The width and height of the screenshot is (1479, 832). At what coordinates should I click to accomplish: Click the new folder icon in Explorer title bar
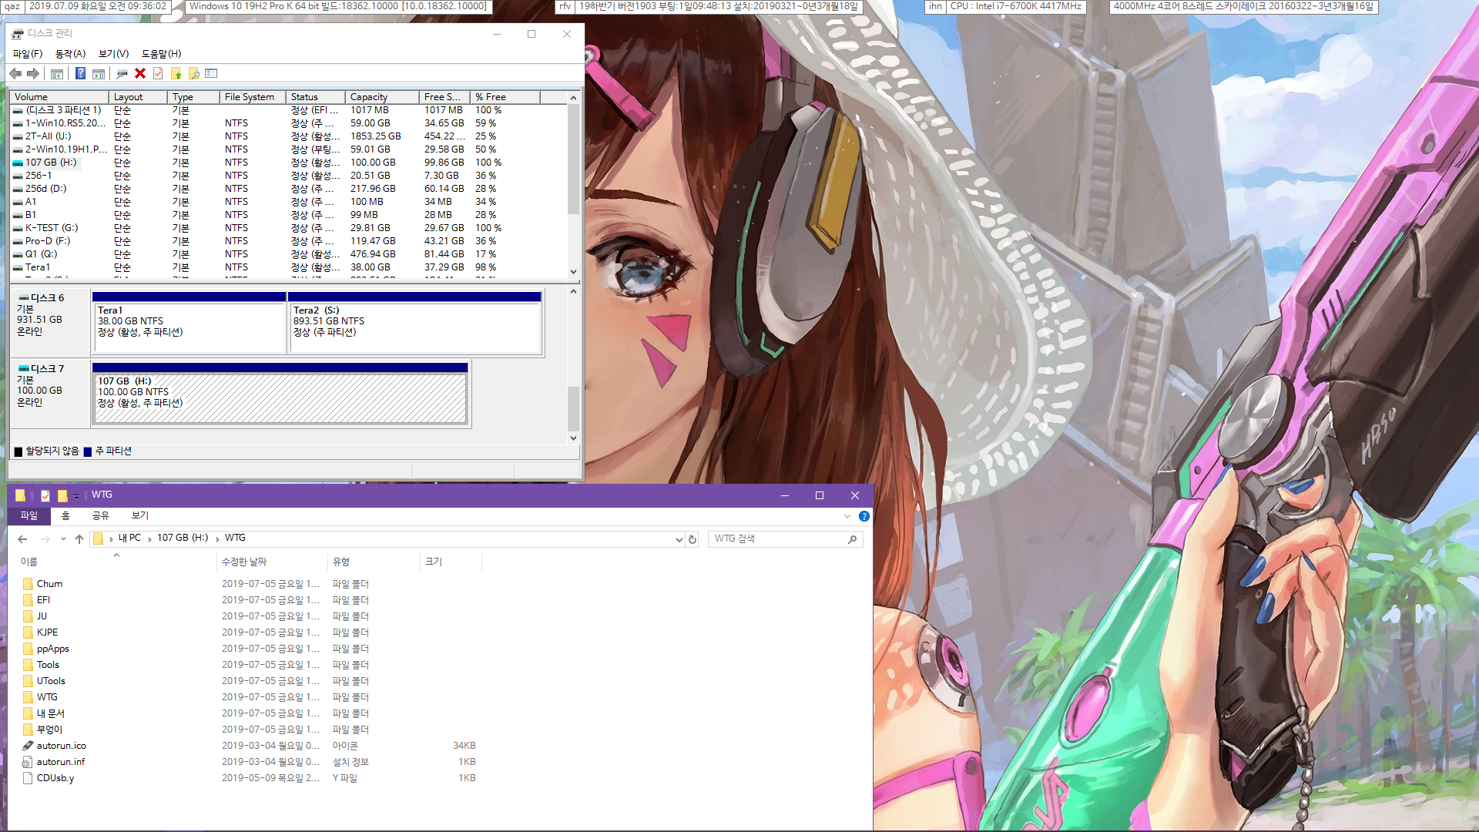point(62,495)
